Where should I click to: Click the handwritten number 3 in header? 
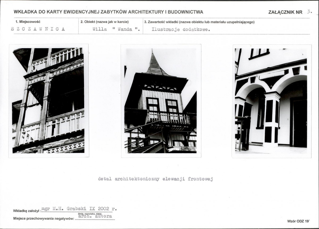coord(309,12)
